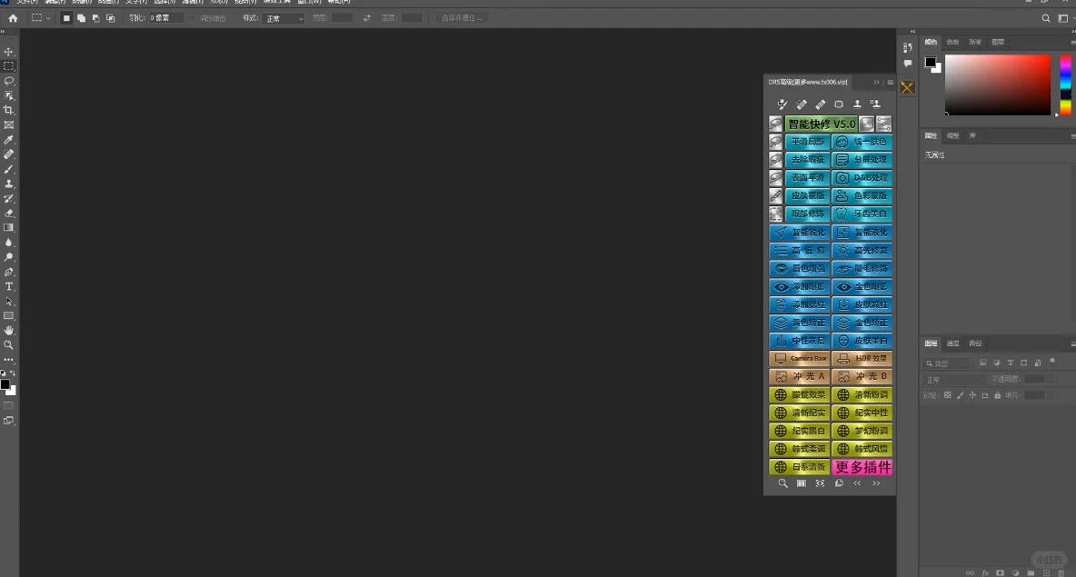Open the 样式 style dropdown showing 正常
Viewport: 1076px width, 577px height.
pyautogui.click(x=283, y=18)
